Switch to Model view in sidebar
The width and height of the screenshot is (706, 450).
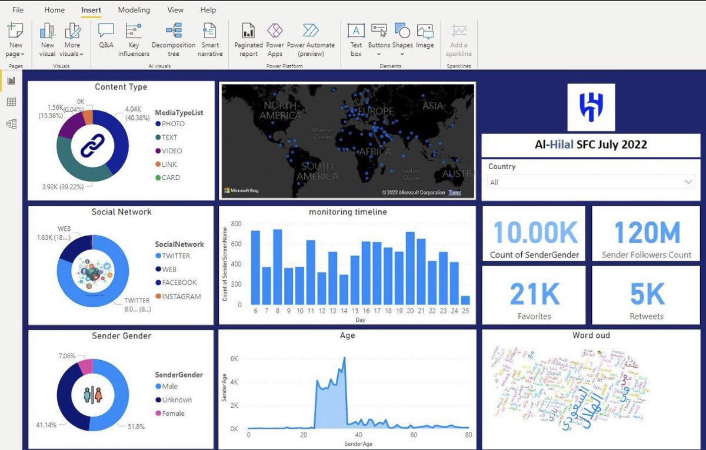tap(11, 124)
